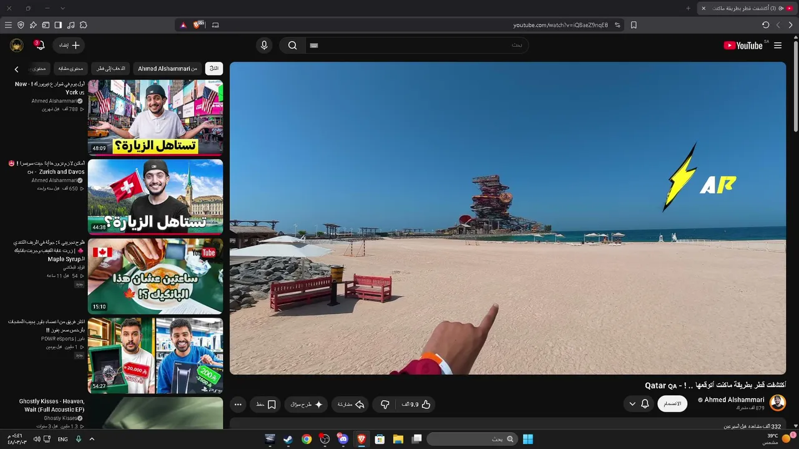Show hidden system tray icons
The width and height of the screenshot is (799, 449).
click(92, 439)
